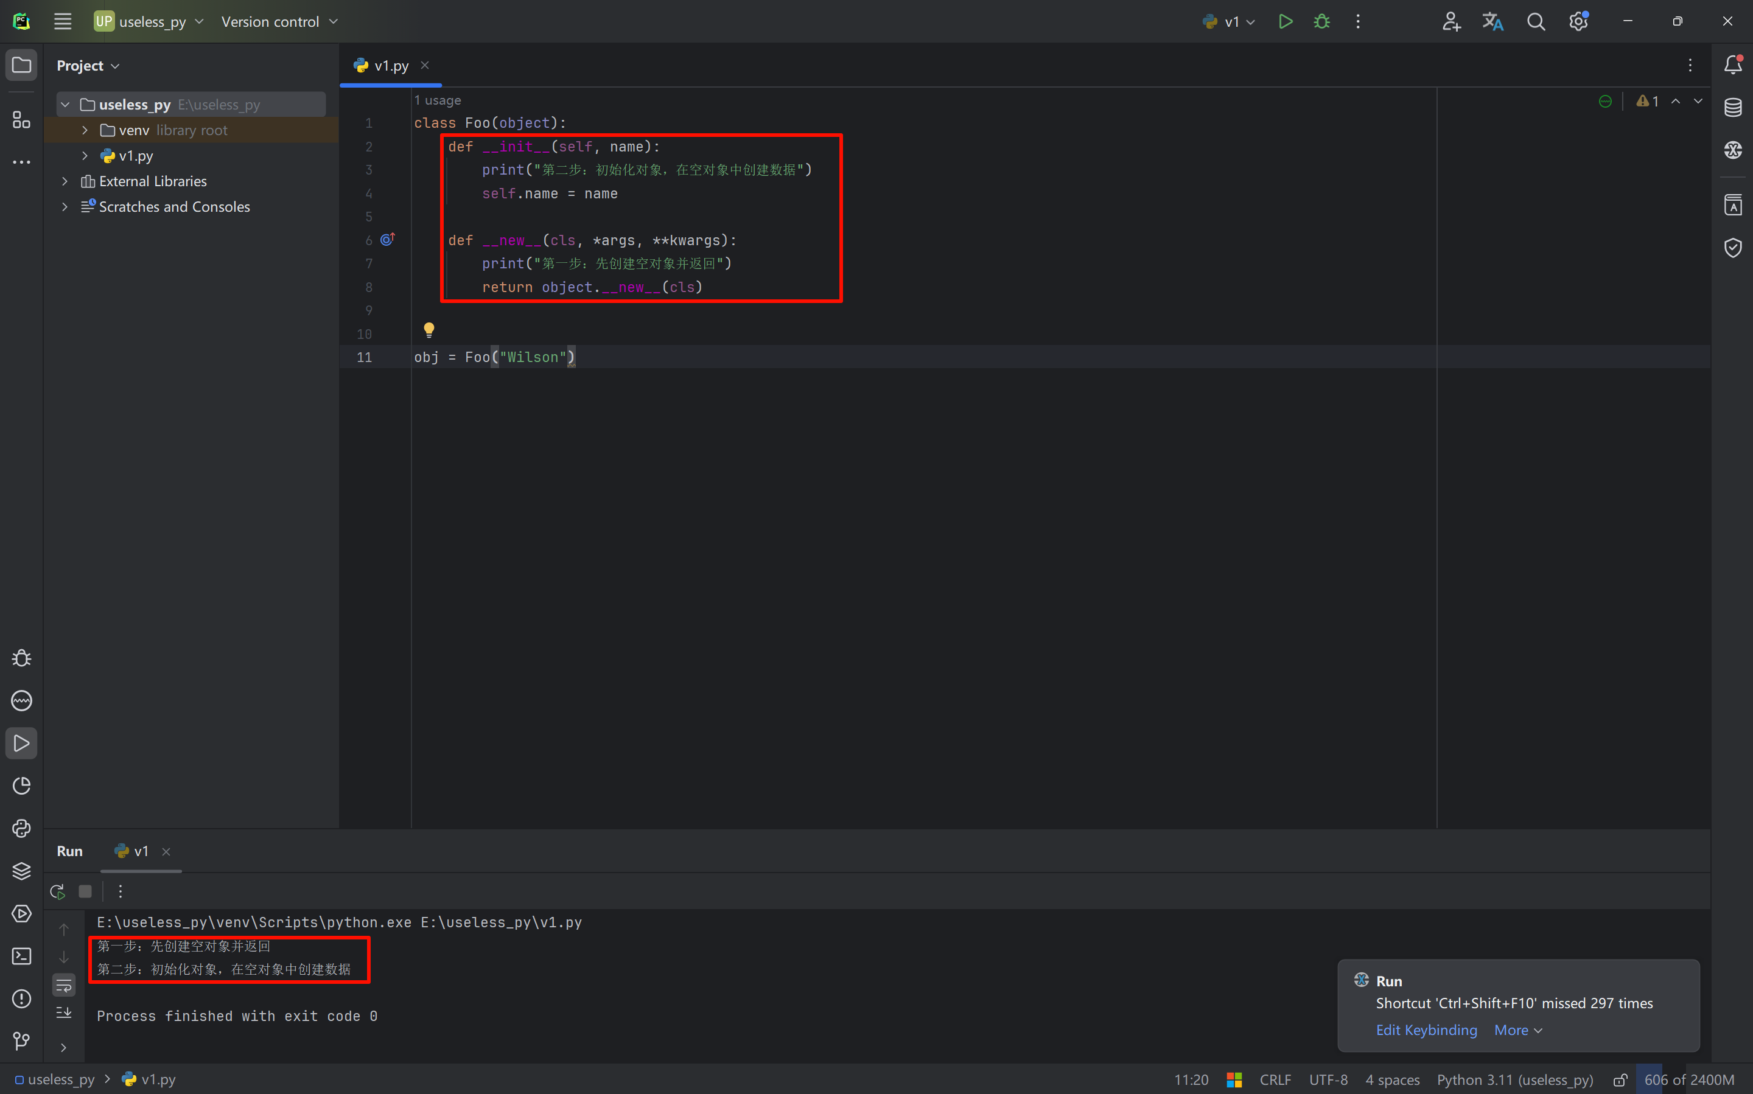Screen dimensions: 1753x1094
Task: Click Python 3.11 interpreter in status bar
Action: (x=1514, y=1079)
